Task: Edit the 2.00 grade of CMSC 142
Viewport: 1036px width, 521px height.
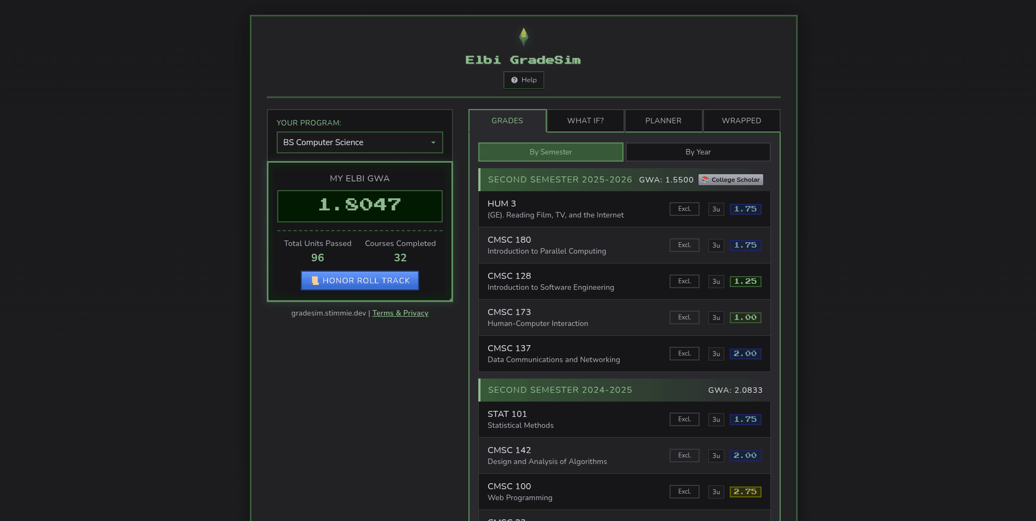Action: 745,455
